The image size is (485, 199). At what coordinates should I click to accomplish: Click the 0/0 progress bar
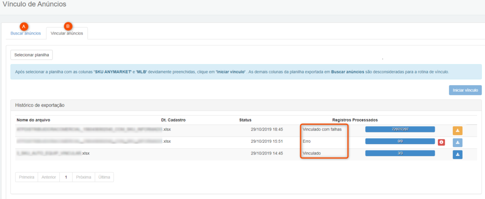(x=400, y=141)
